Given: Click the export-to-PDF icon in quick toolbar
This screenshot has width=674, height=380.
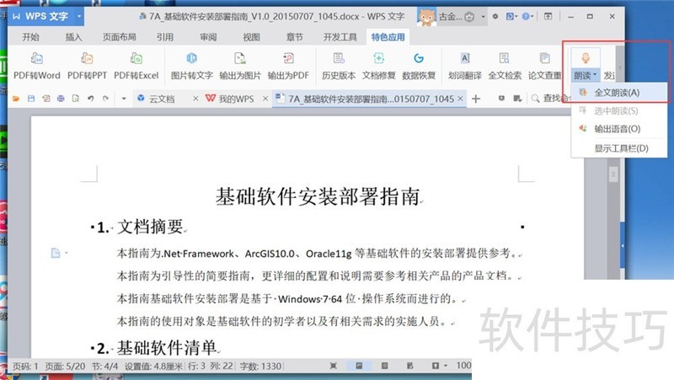Looking at the screenshot, I should pyautogui.click(x=46, y=99).
